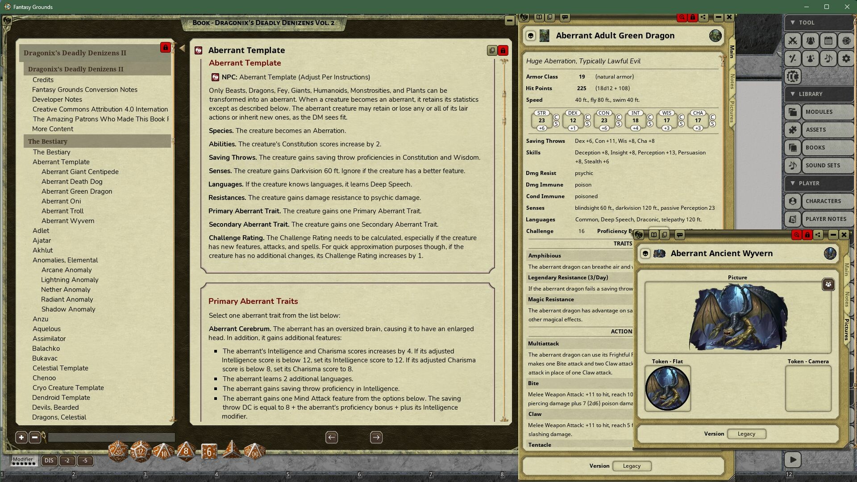Open the Game Options gear icon
This screenshot has height=482, width=857.
point(846,58)
